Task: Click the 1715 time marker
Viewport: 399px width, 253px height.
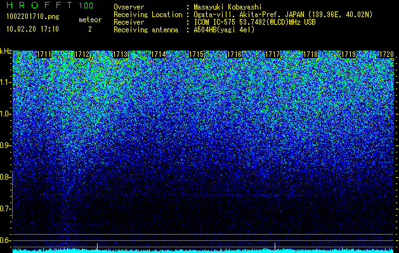Action: coord(197,54)
